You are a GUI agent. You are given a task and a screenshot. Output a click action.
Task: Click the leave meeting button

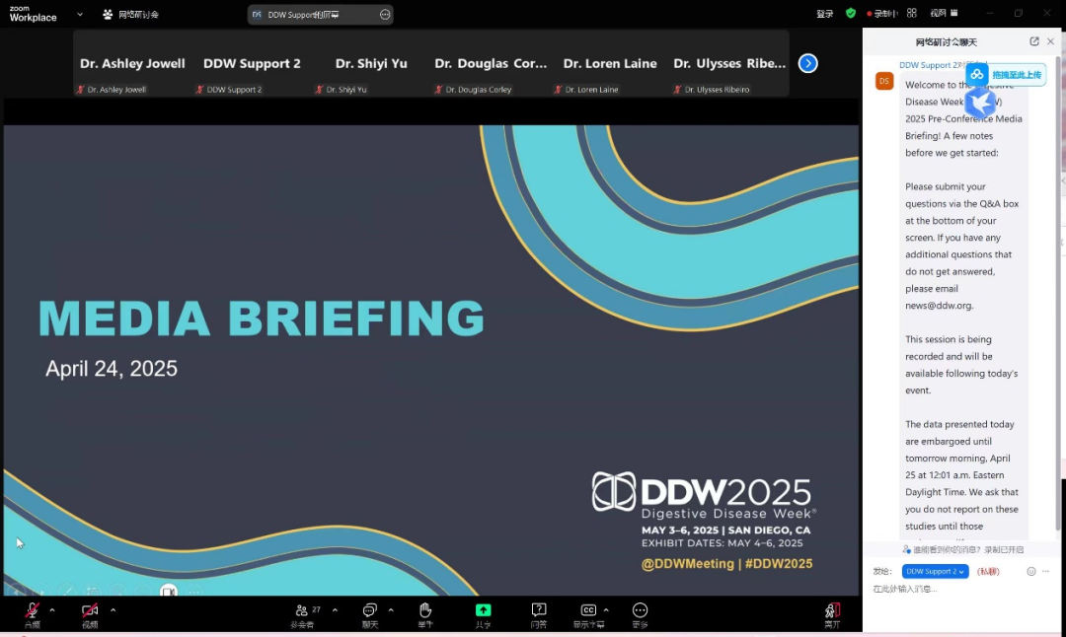(x=833, y=614)
